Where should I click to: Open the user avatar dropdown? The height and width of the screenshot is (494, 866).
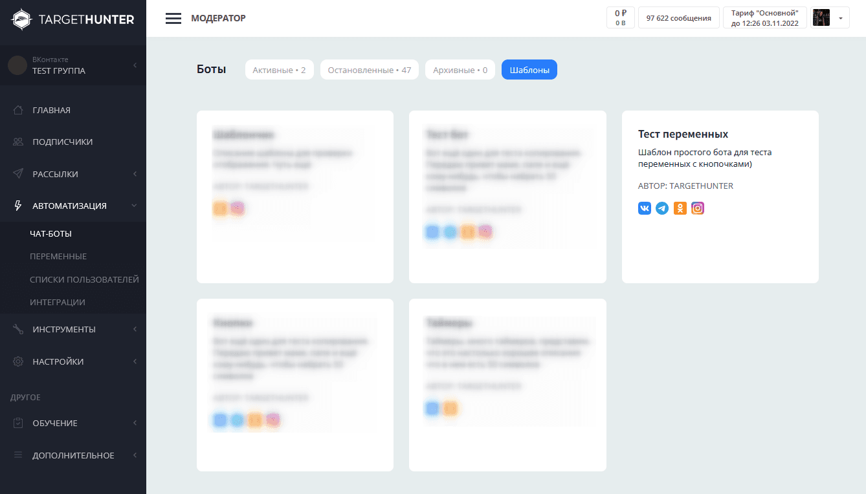pyautogui.click(x=829, y=18)
